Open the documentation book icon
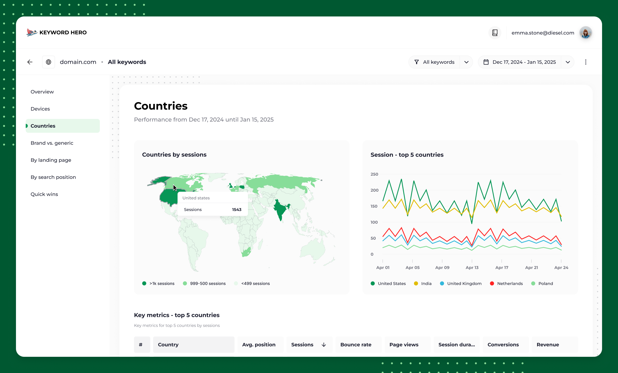 [x=495, y=33]
